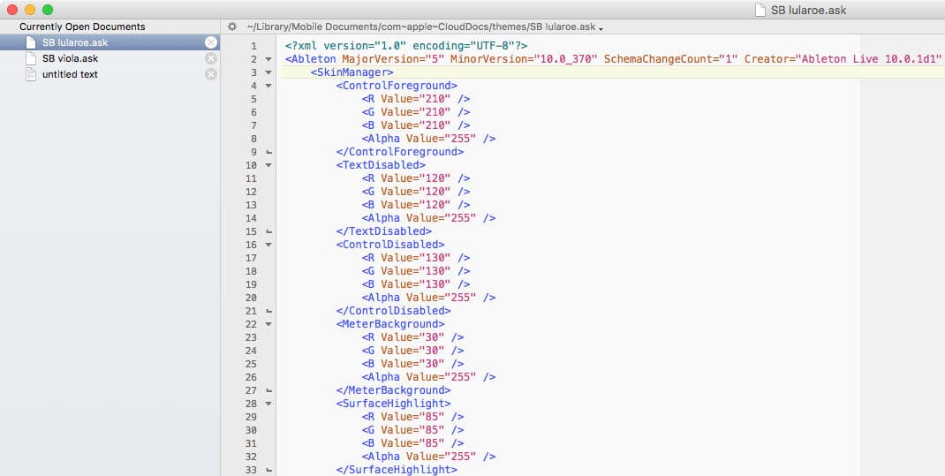Click the opening ControlForeground tag

[x=397, y=86]
